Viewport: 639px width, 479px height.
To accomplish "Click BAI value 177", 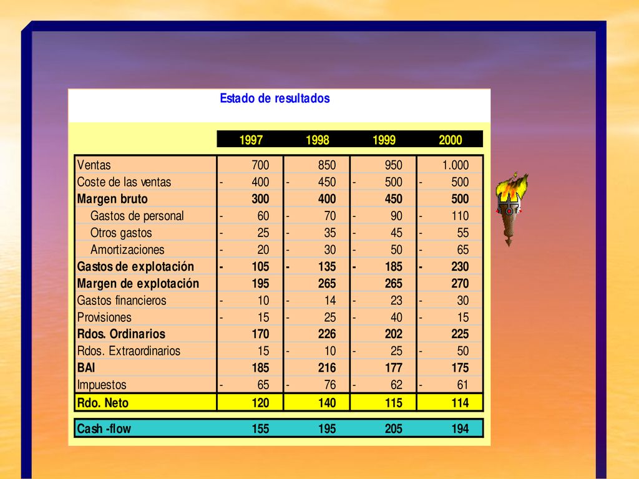I will click(x=393, y=368).
